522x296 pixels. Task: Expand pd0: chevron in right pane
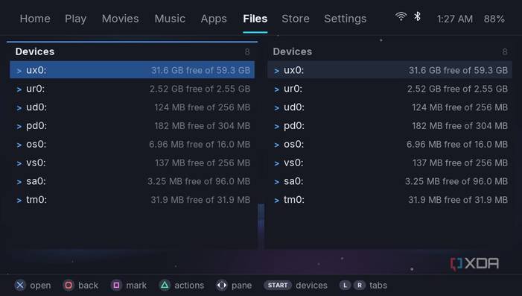[x=277, y=126]
